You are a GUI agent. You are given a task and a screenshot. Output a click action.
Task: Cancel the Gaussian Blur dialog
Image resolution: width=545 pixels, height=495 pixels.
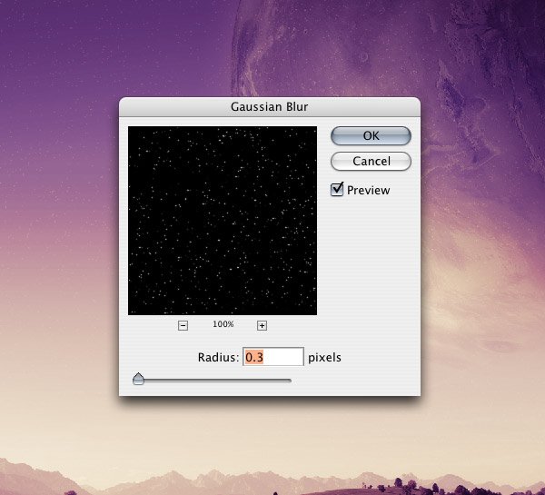pos(371,161)
